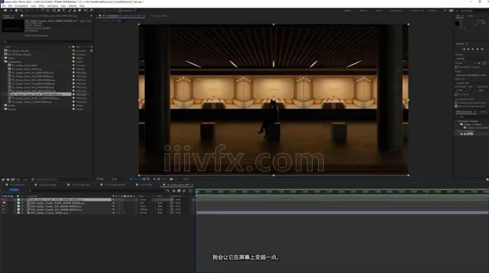Hide layer 3 with its eye toggle

pos(3,207)
